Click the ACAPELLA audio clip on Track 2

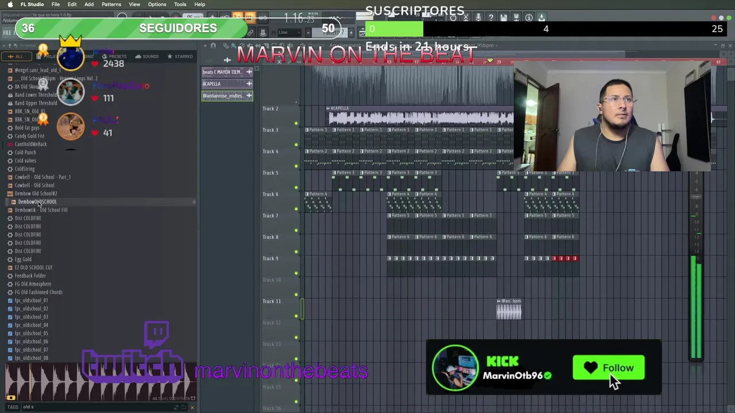point(420,116)
